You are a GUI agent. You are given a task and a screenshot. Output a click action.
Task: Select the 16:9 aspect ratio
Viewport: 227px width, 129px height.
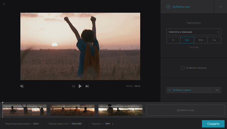pyautogui.click(x=187, y=40)
